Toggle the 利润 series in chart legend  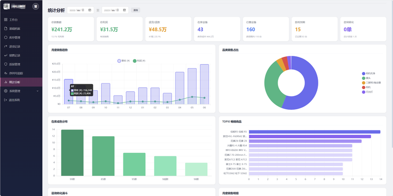(x=139, y=61)
